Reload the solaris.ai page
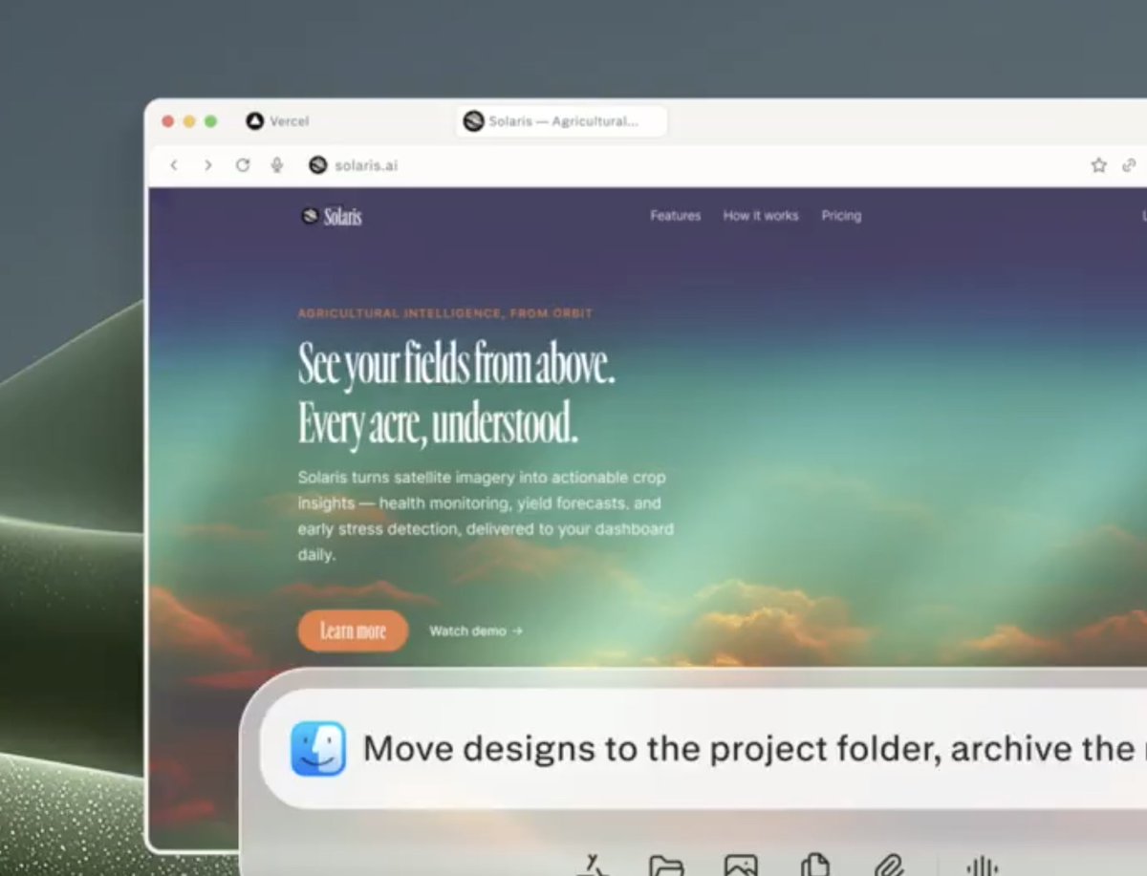1147x876 pixels. 243,165
